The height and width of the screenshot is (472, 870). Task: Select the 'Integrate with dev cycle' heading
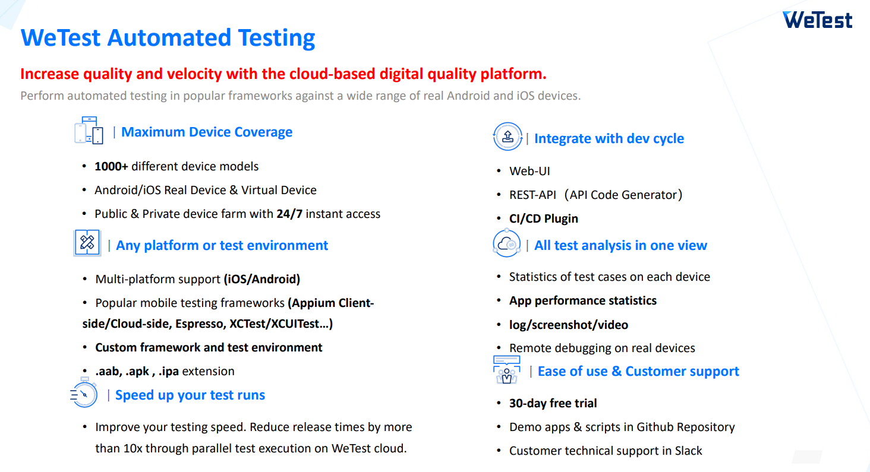[x=609, y=138]
